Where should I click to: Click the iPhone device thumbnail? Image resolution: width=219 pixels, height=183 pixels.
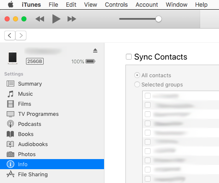coord(13,58)
